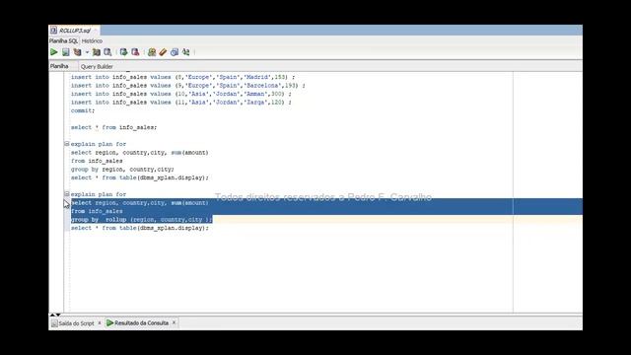
Task: Click the ROLLUP3.sql tab file icon
Action: pyautogui.click(x=53, y=31)
